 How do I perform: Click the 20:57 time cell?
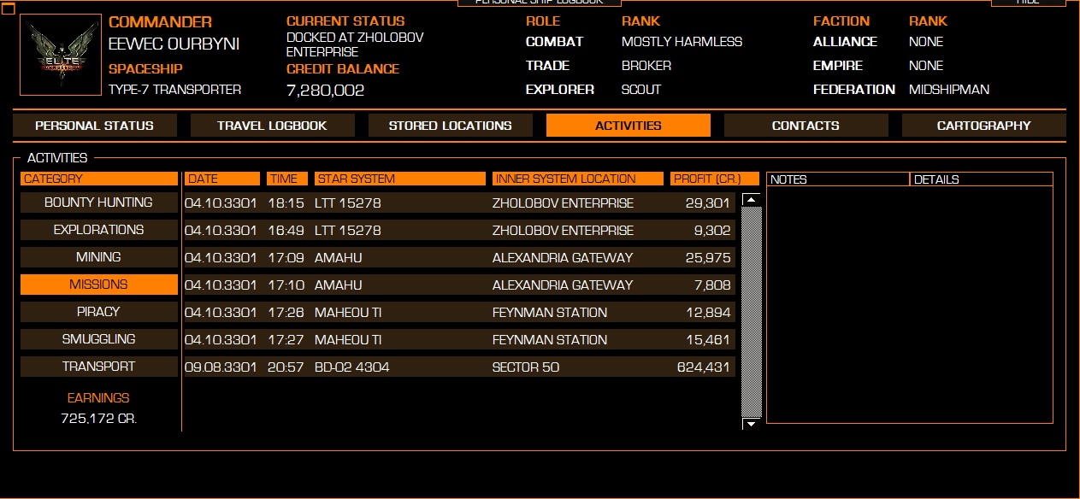click(x=286, y=367)
